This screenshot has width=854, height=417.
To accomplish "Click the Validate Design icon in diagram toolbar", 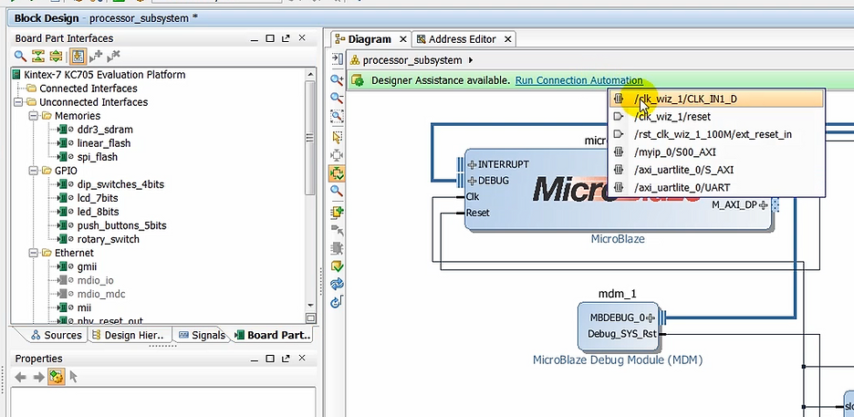I will (337, 266).
